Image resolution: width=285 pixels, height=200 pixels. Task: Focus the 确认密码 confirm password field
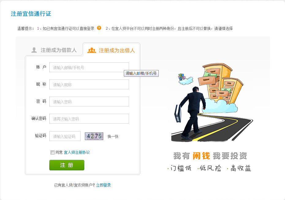point(89,119)
